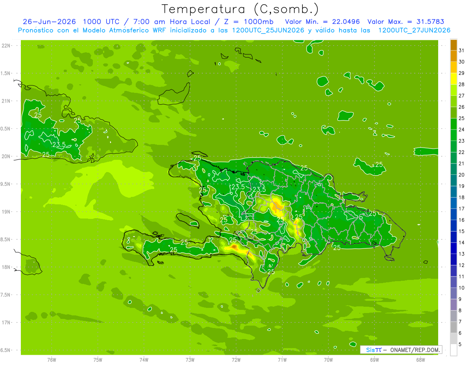Click the "17N" latitude label
The image size is (472, 365).
[x=6, y=322]
